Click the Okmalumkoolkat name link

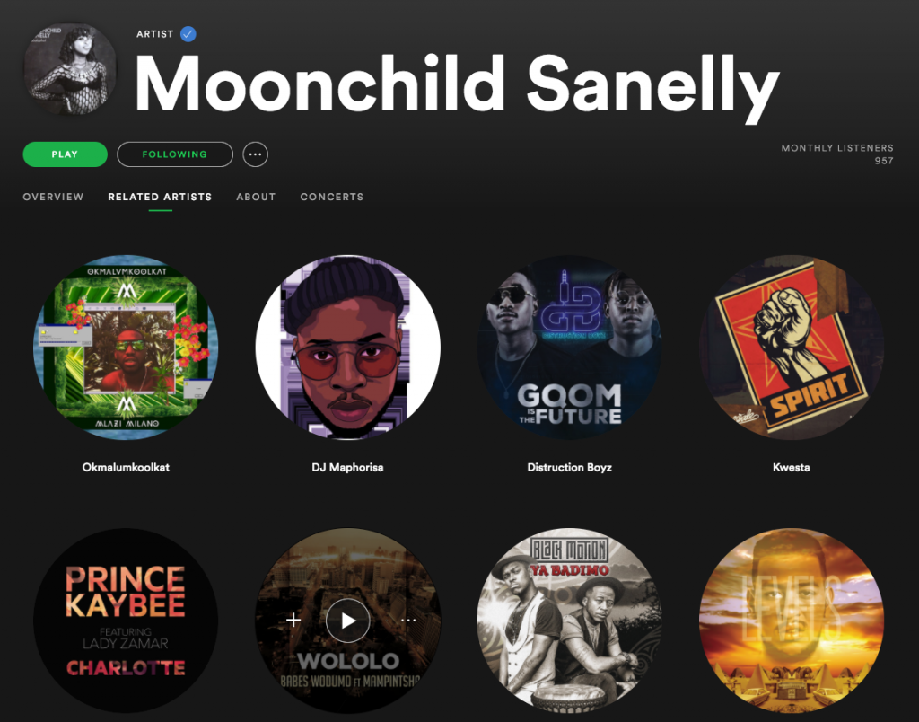126,468
